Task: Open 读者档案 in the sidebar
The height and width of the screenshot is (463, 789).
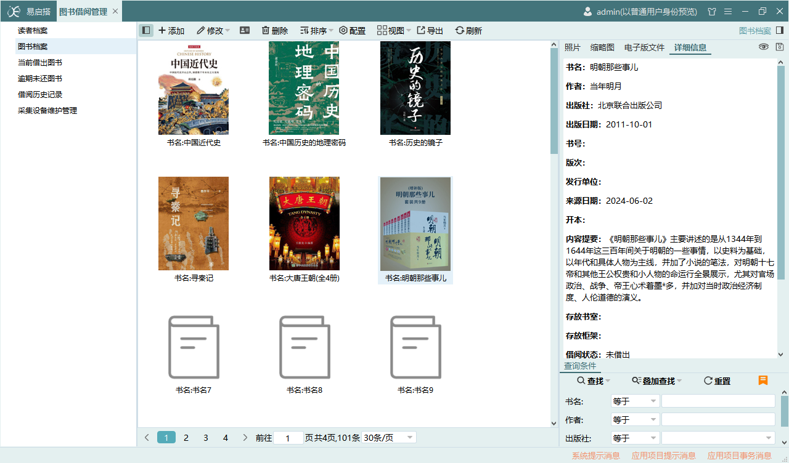Action: pyautogui.click(x=76, y=31)
